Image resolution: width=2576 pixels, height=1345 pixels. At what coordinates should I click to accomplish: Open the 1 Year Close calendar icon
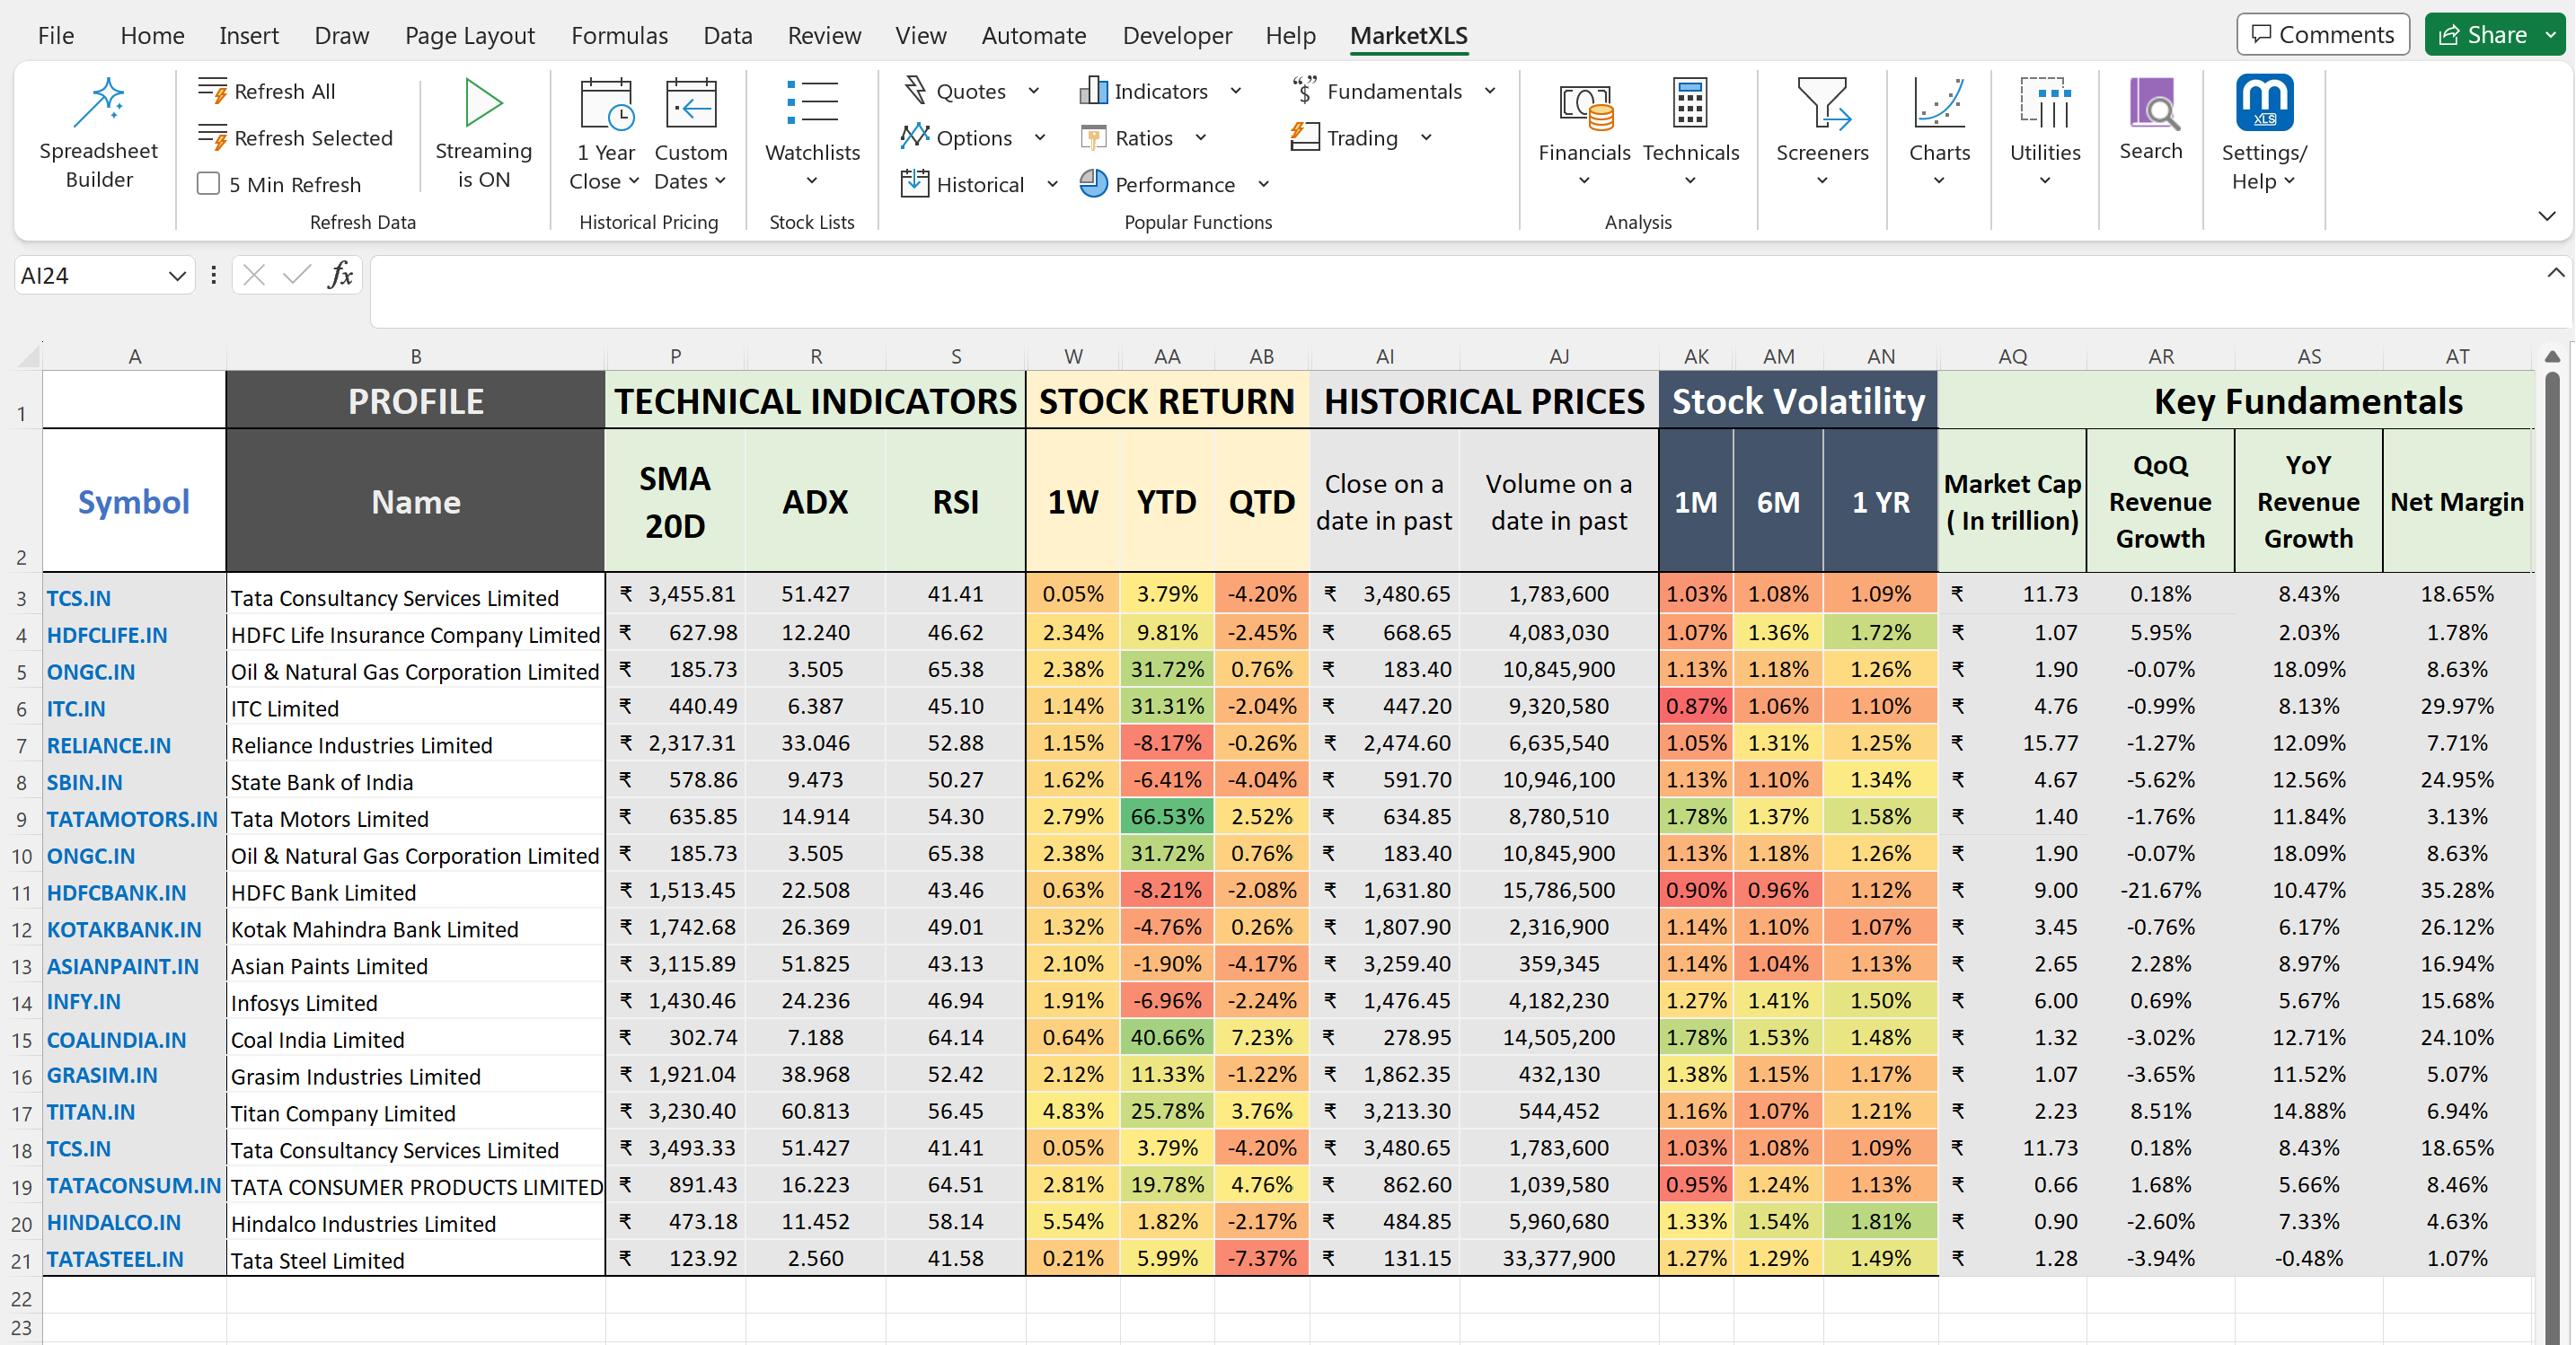pyautogui.click(x=606, y=104)
